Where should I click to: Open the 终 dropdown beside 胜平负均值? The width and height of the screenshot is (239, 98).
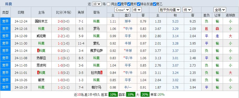[187, 10]
